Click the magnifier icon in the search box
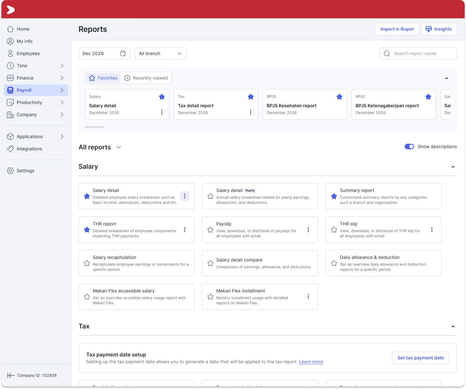Screen dimensions: 466x389 [387, 53]
